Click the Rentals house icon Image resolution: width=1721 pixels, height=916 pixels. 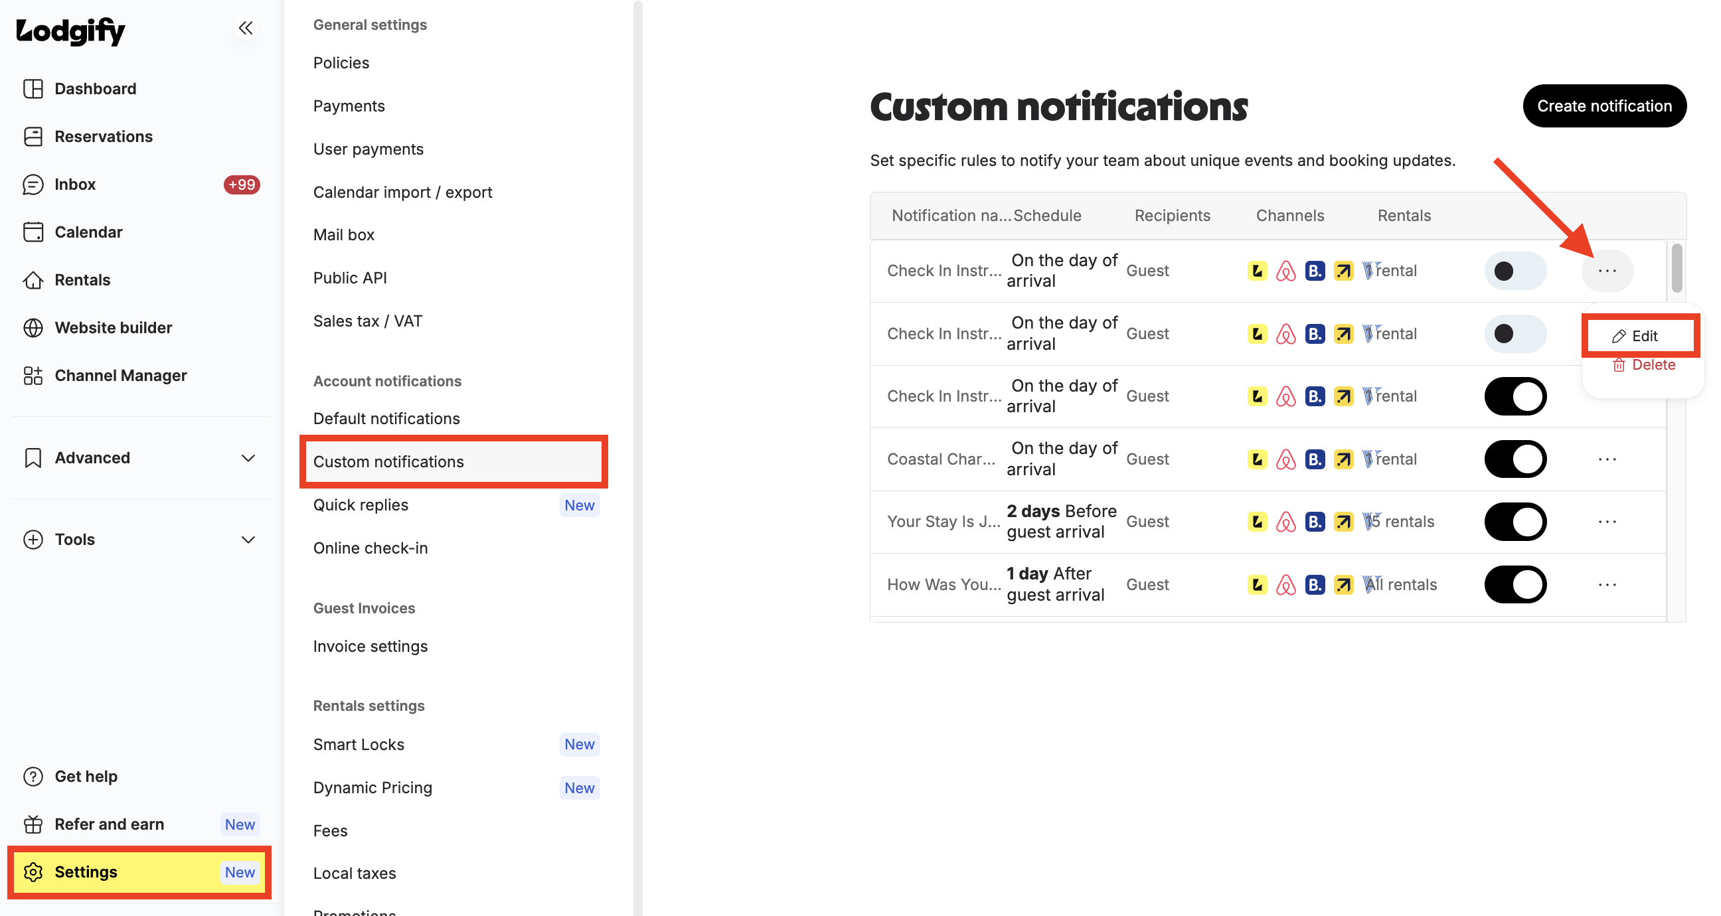(x=33, y=280)
